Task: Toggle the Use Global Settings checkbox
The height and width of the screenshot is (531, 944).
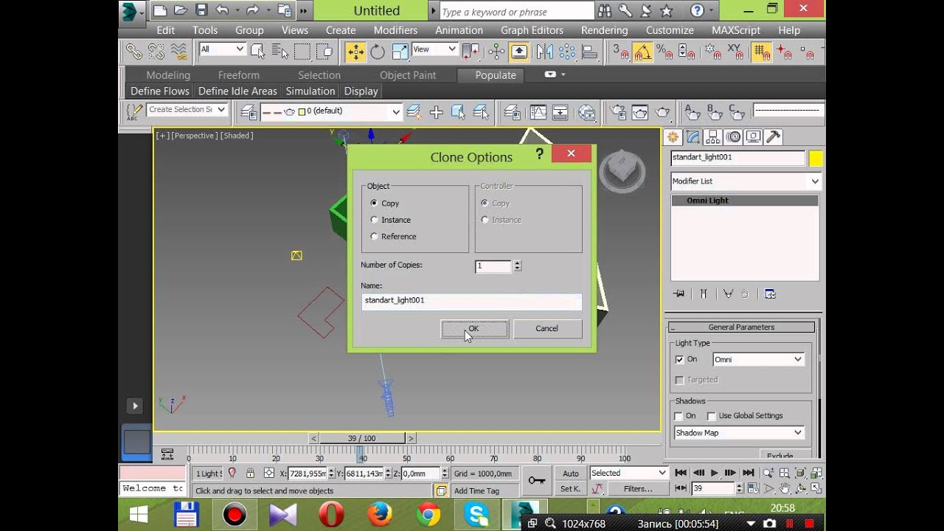Action: pyautogui.click(x=711, y=416)
